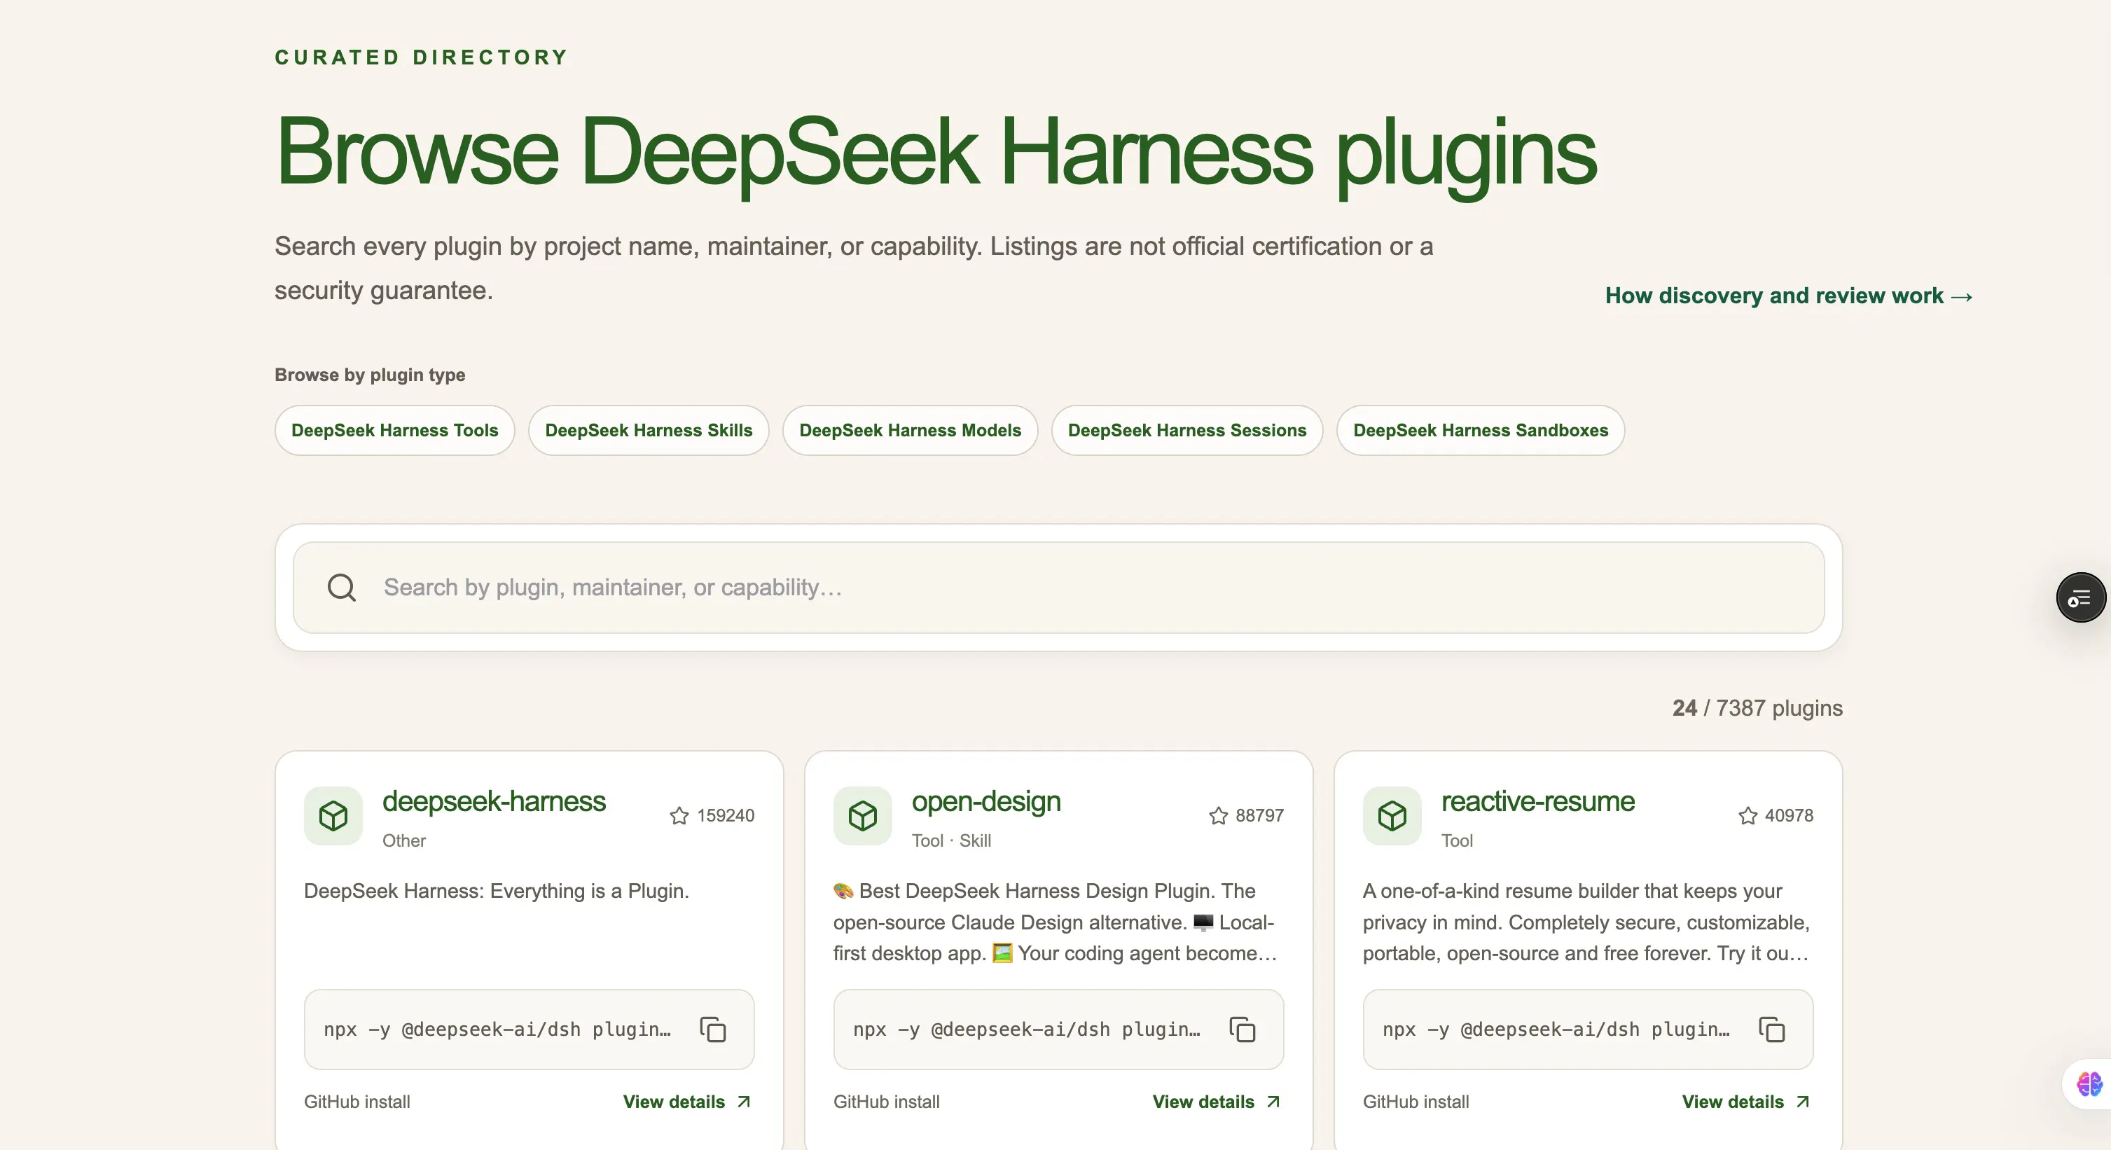Viewport: 2111px width, 1150px height.
Task: Click the 'Other' type label under deepseek-harness
Action: 404,841
